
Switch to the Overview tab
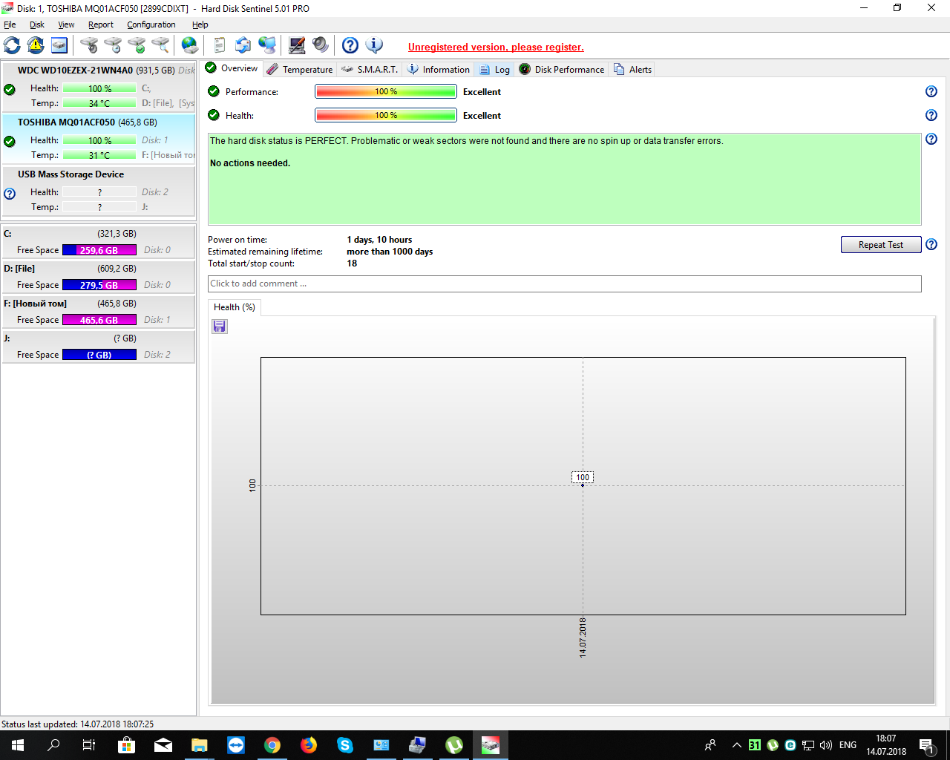[x=232, y=68]
